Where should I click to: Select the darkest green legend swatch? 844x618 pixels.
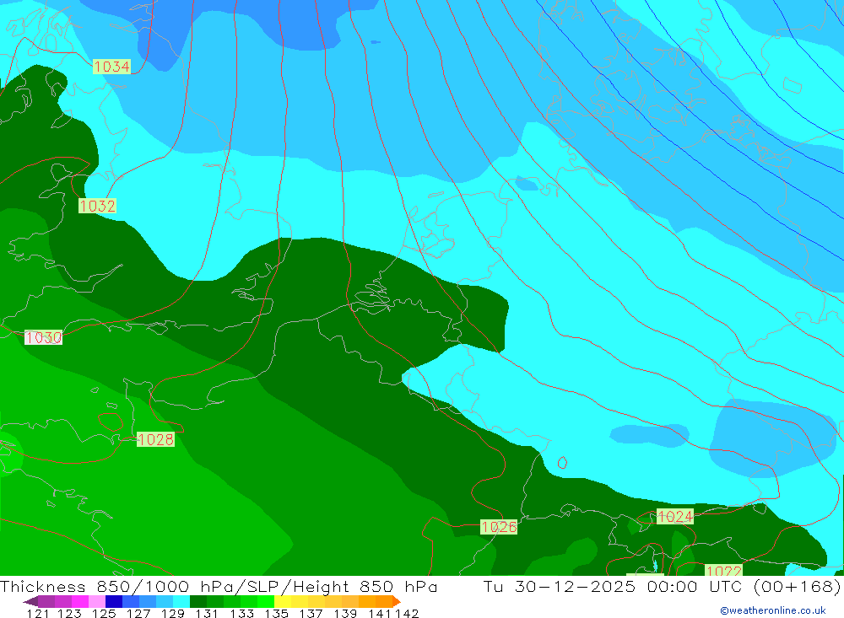tap(198, 601)
